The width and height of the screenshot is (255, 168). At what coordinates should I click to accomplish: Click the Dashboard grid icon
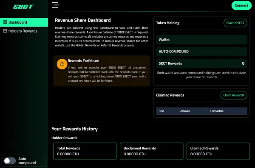point(5,22)
